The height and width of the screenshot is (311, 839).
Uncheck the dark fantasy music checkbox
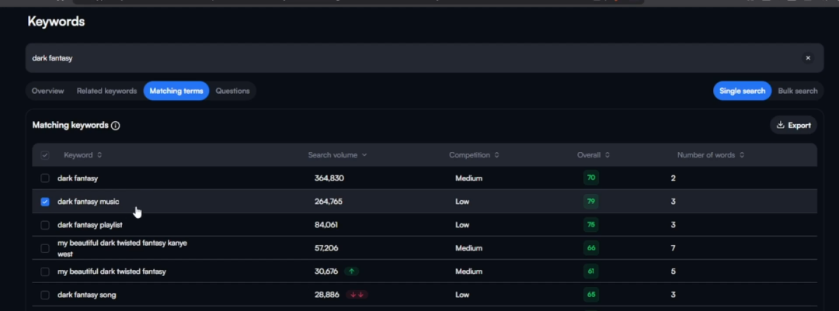point(45,202)
